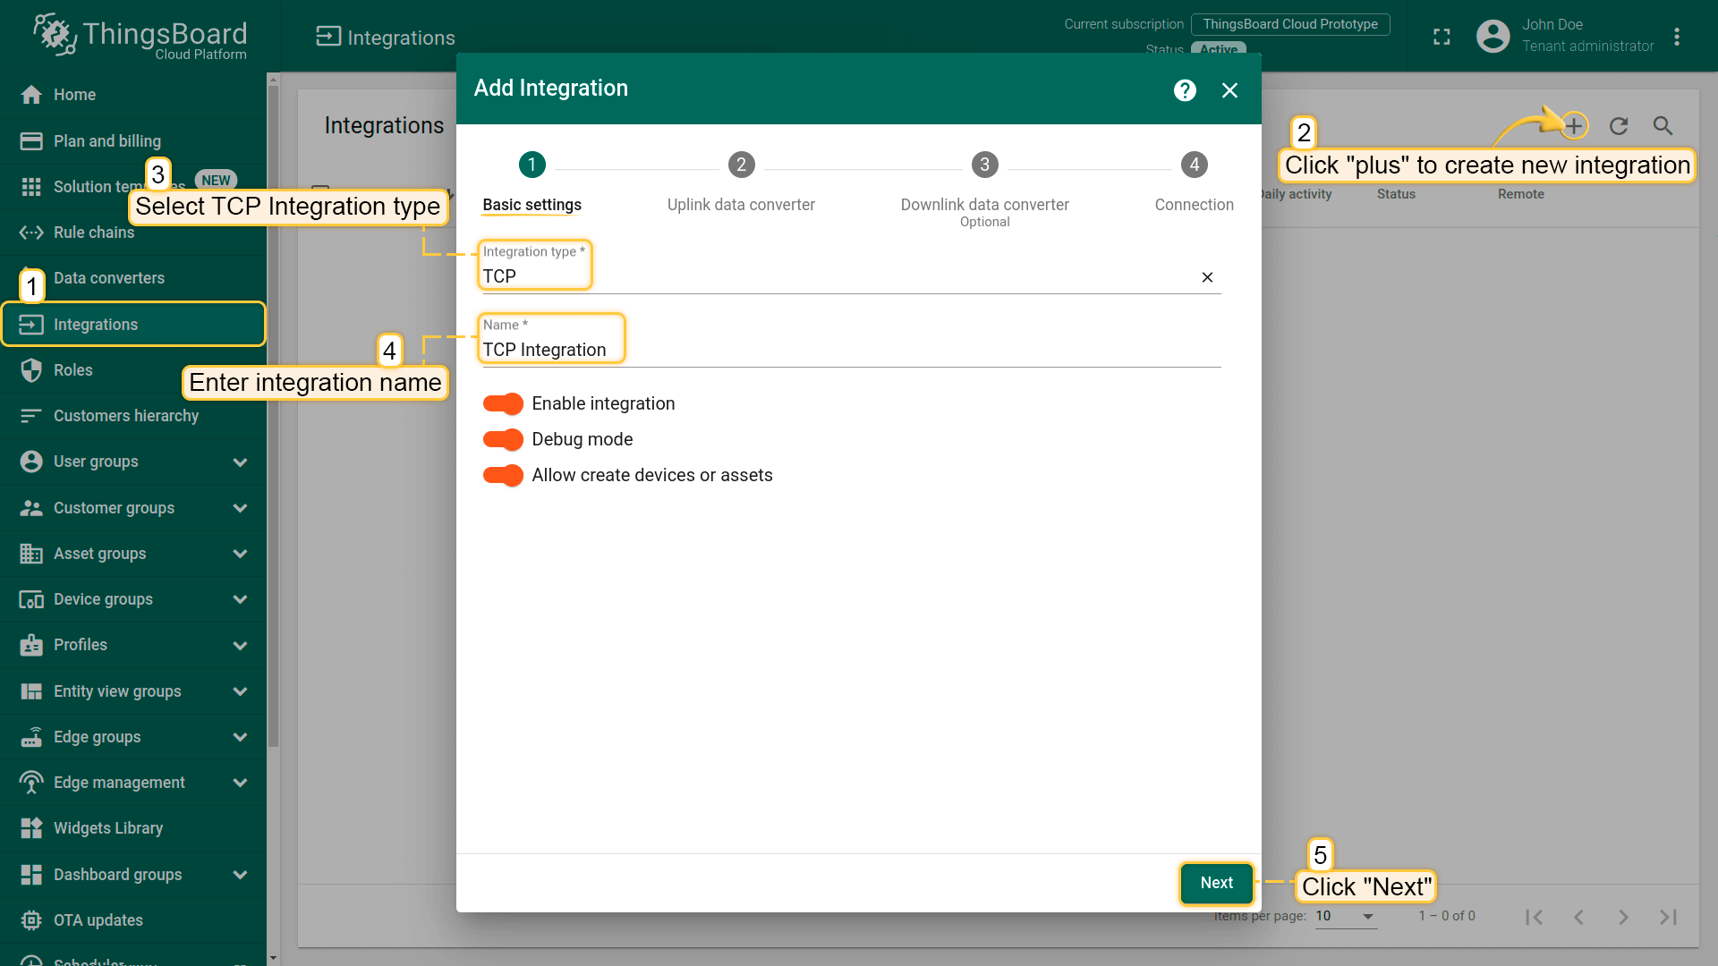
Task: Click the Home sidebar icon
Action: (31, 95)
